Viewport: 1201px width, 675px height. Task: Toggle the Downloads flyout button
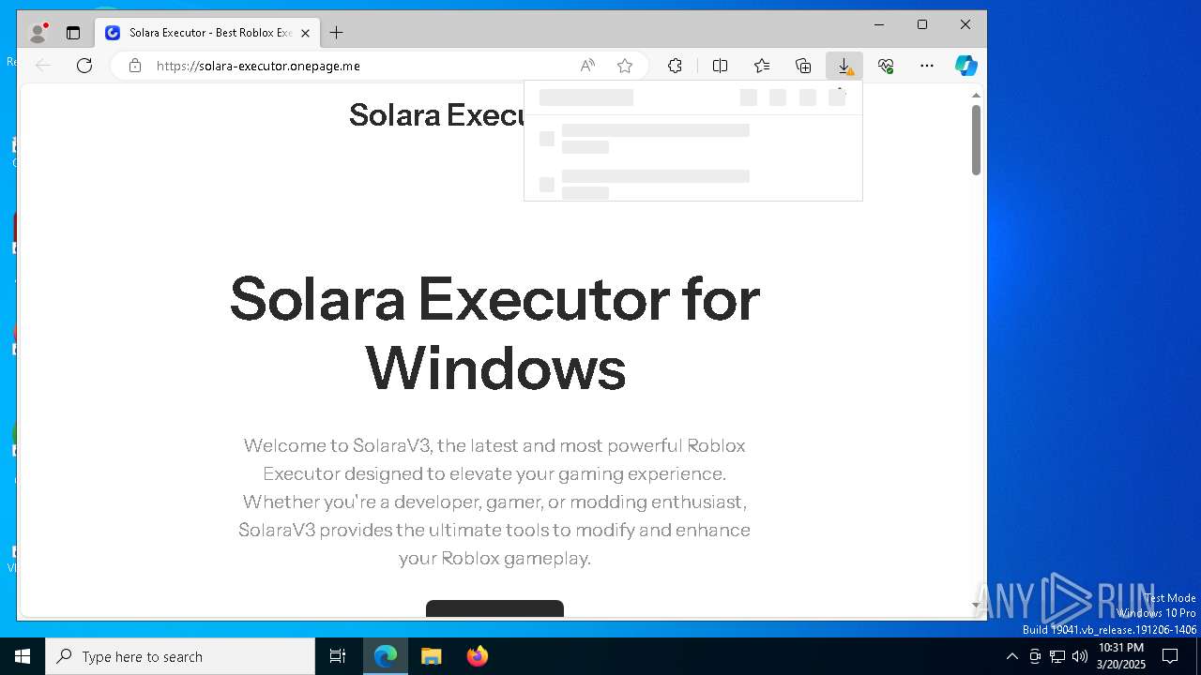click(x=844, y=66)
